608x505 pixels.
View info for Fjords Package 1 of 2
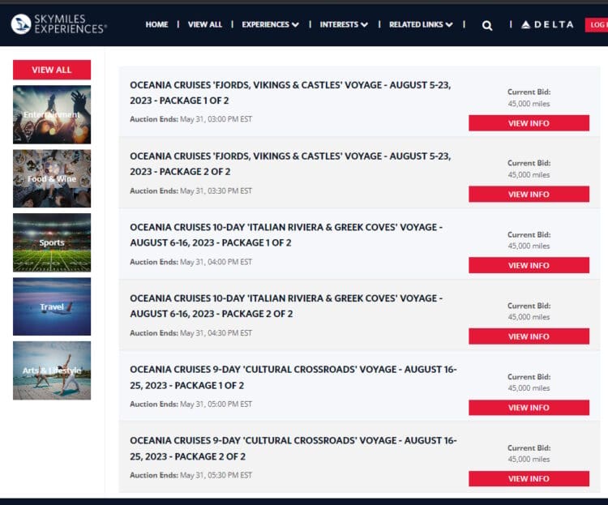point(529,123)
